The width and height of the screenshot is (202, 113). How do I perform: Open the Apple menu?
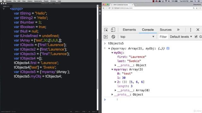pos(3,1)
